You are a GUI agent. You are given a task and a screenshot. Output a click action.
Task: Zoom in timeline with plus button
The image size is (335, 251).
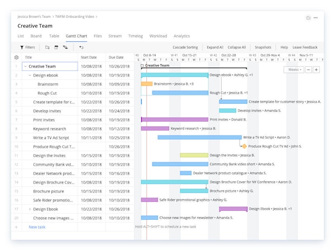pos(317,70)
